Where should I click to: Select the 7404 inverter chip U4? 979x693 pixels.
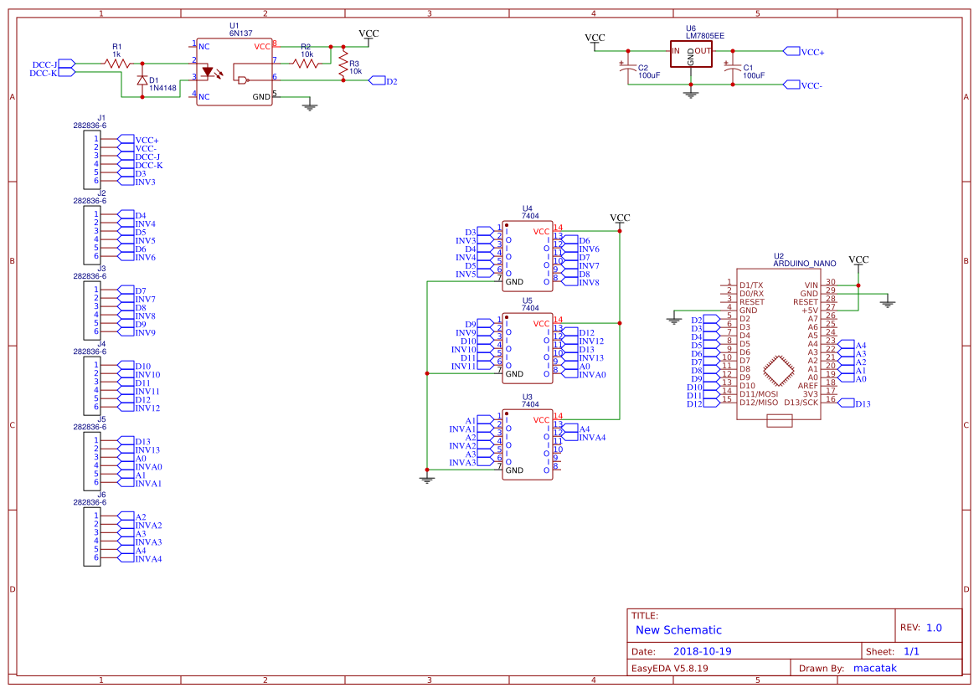click(528, 255)
